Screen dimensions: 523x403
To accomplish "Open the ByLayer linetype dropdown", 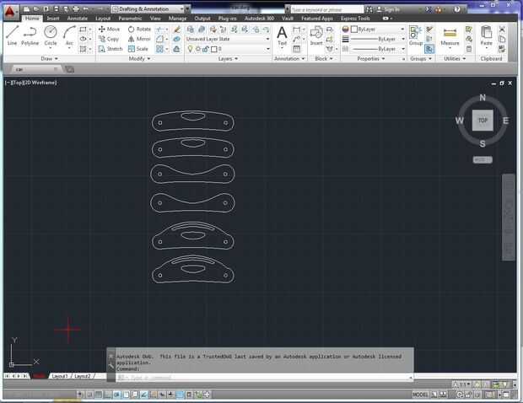I will point(378,49).
